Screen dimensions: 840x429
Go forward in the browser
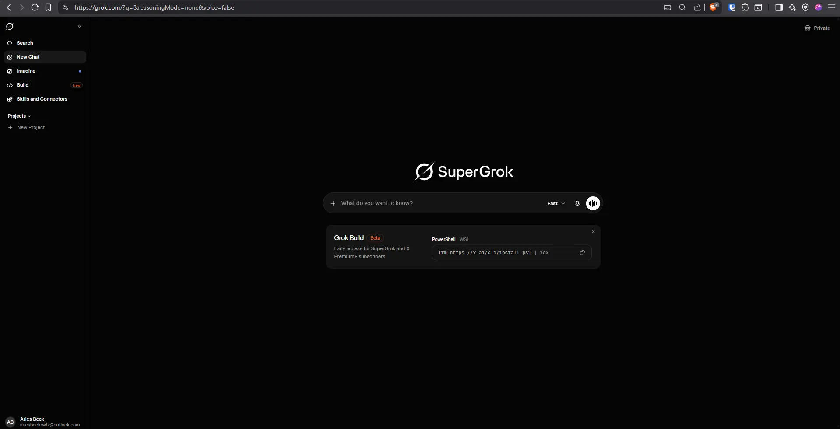point(21,7)
